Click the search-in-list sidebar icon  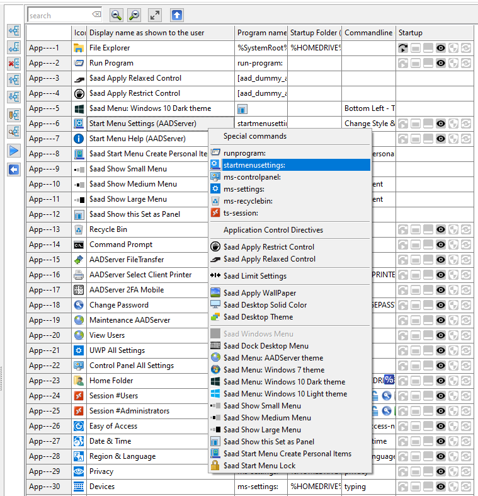point(13,132)
